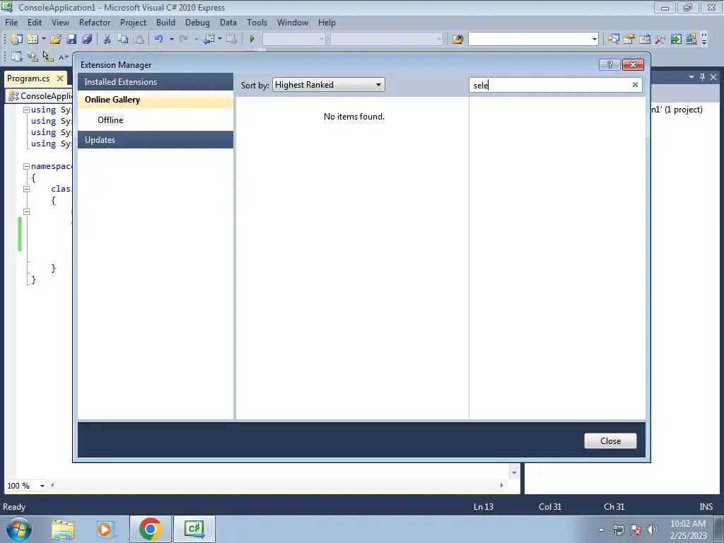Clear the search box with its X

pyautogui.click(x=636, y=85)
